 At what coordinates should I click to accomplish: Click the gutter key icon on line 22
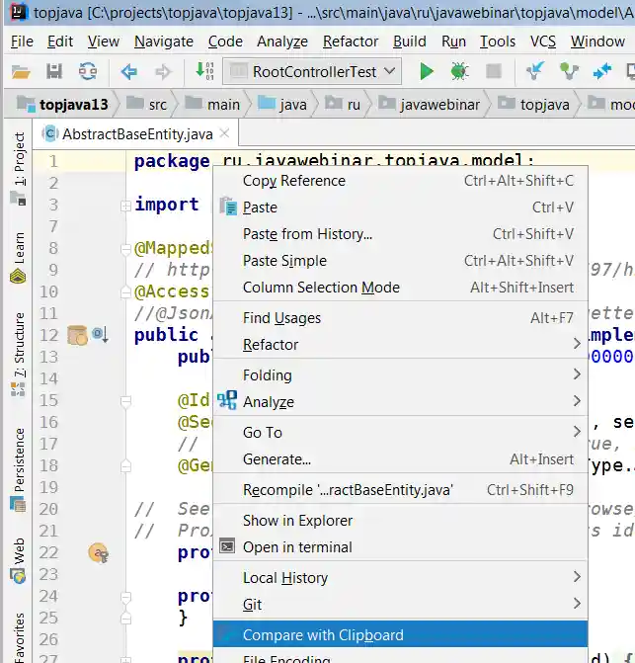[x=98, y=553]
